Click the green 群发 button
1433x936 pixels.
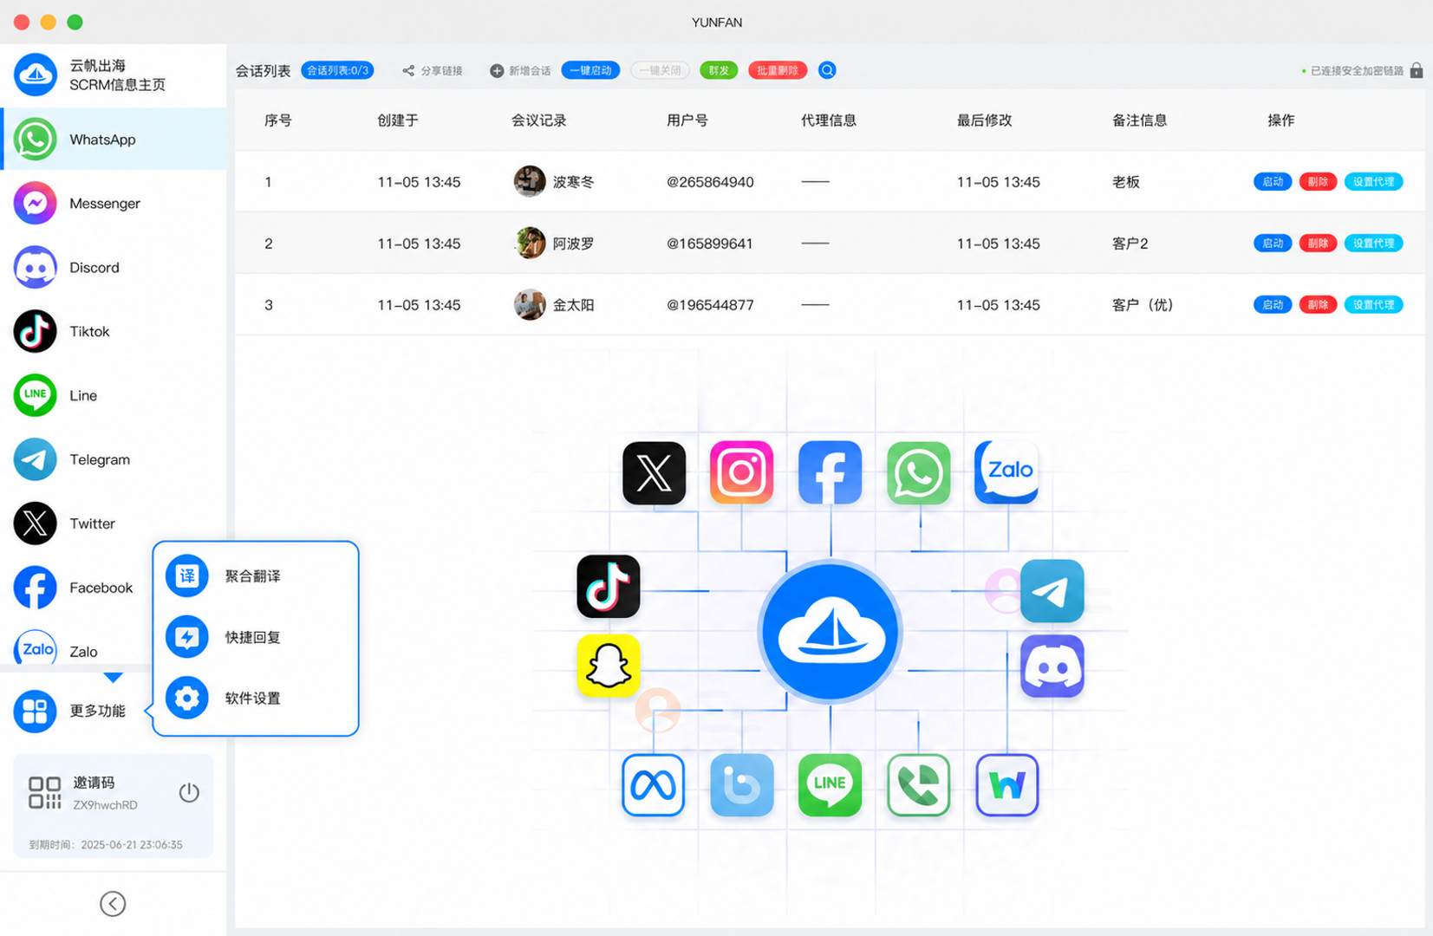[719, 70]
